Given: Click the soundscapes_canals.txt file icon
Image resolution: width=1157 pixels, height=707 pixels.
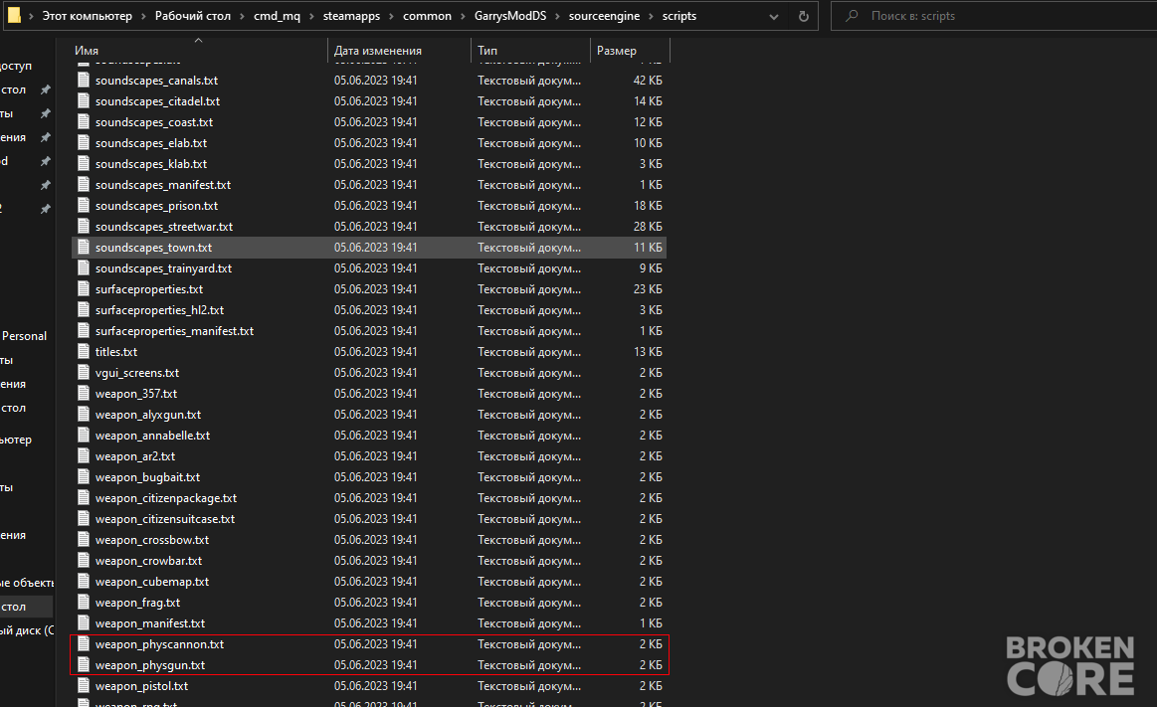Looking at the screenshot, I should pyautogui.click(x=84, y=80).
